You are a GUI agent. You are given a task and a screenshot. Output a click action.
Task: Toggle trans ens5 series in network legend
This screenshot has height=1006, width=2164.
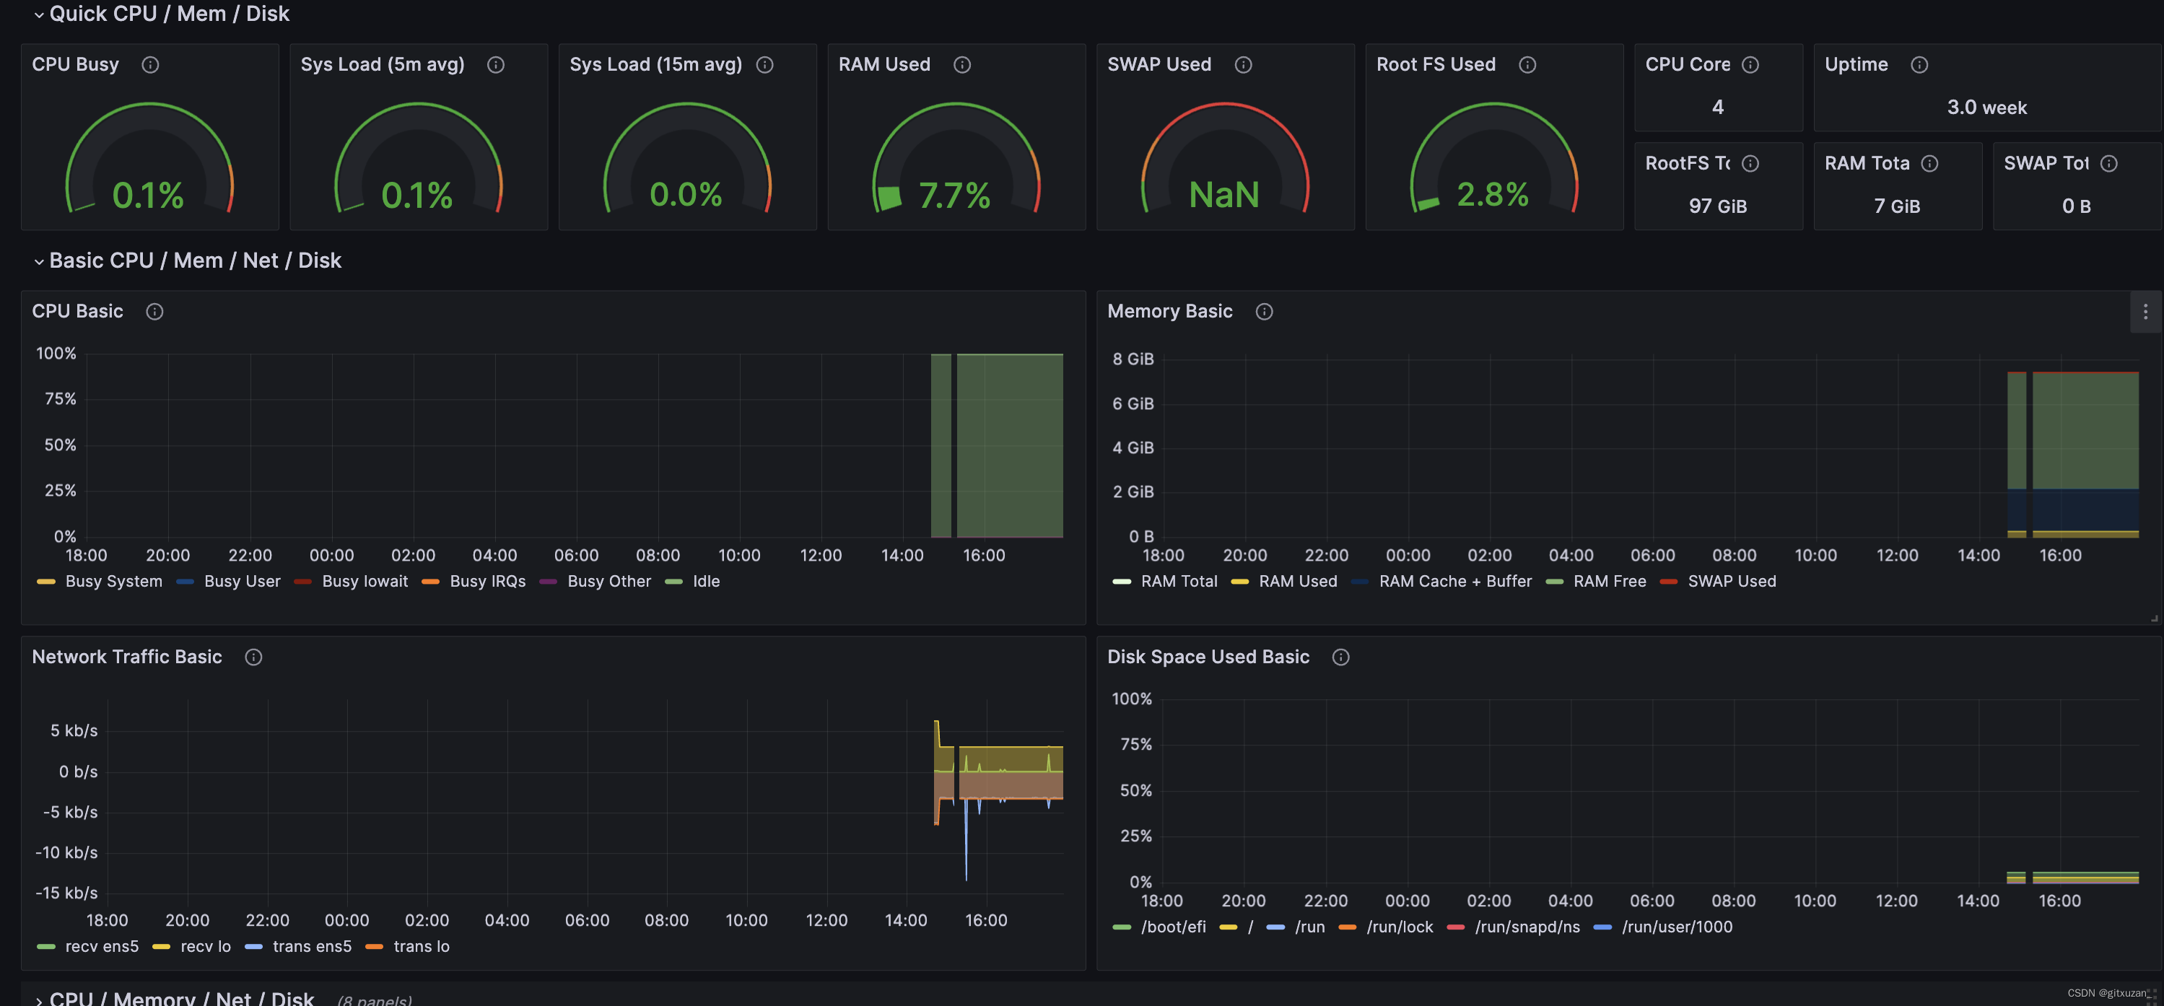tap(312, 946)
